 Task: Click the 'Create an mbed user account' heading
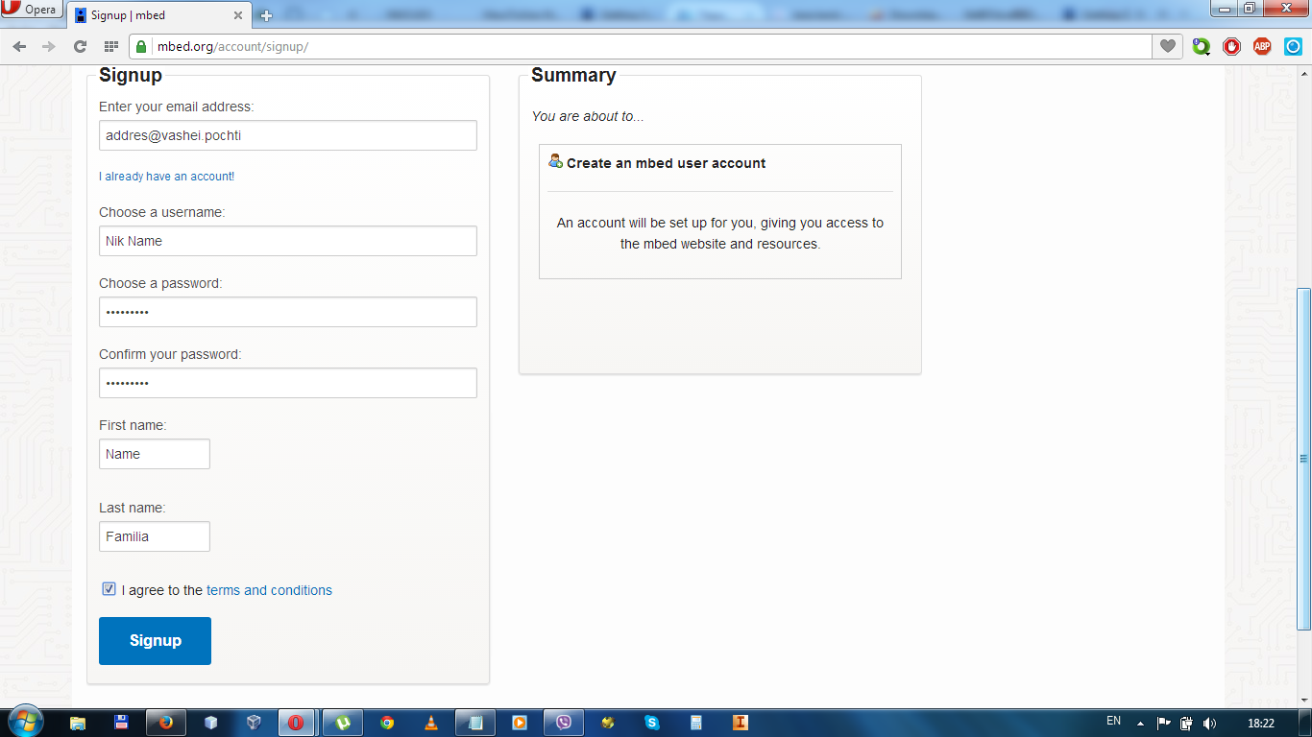pyautogui.click(x=666, y=163)
